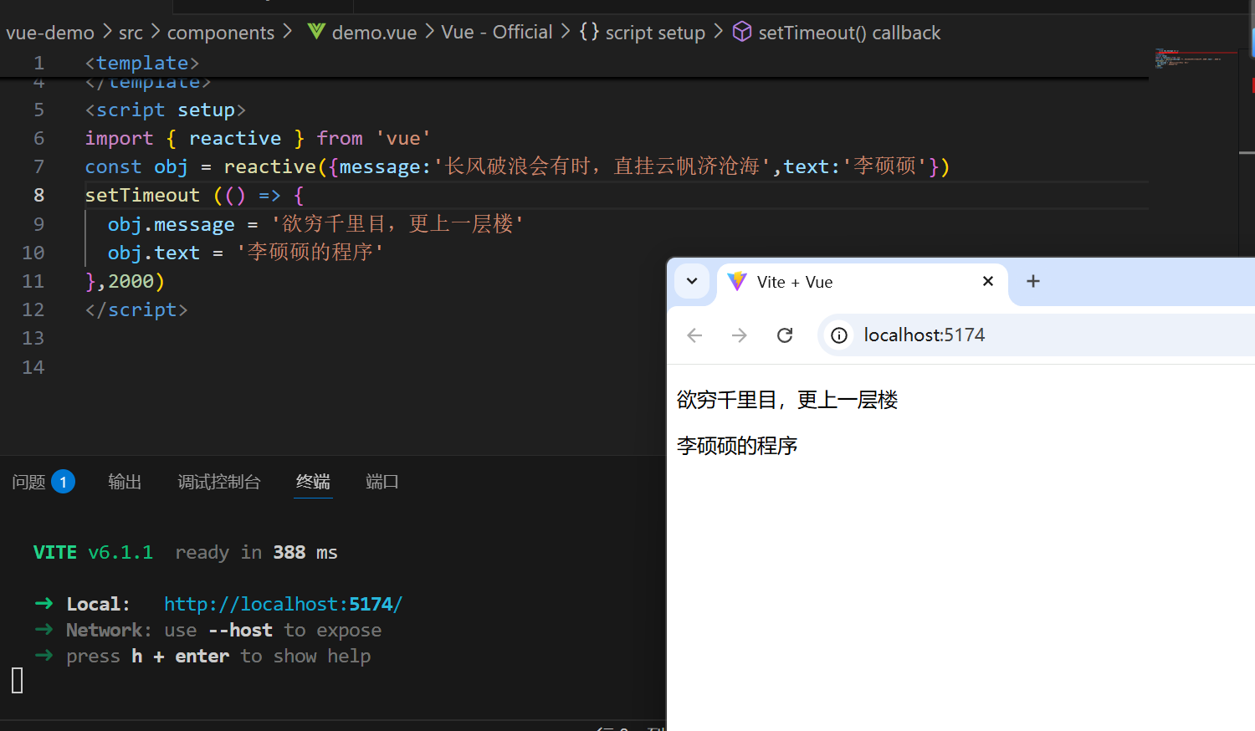
Task: View site information icon in address bar
Action: pos(838,335)
